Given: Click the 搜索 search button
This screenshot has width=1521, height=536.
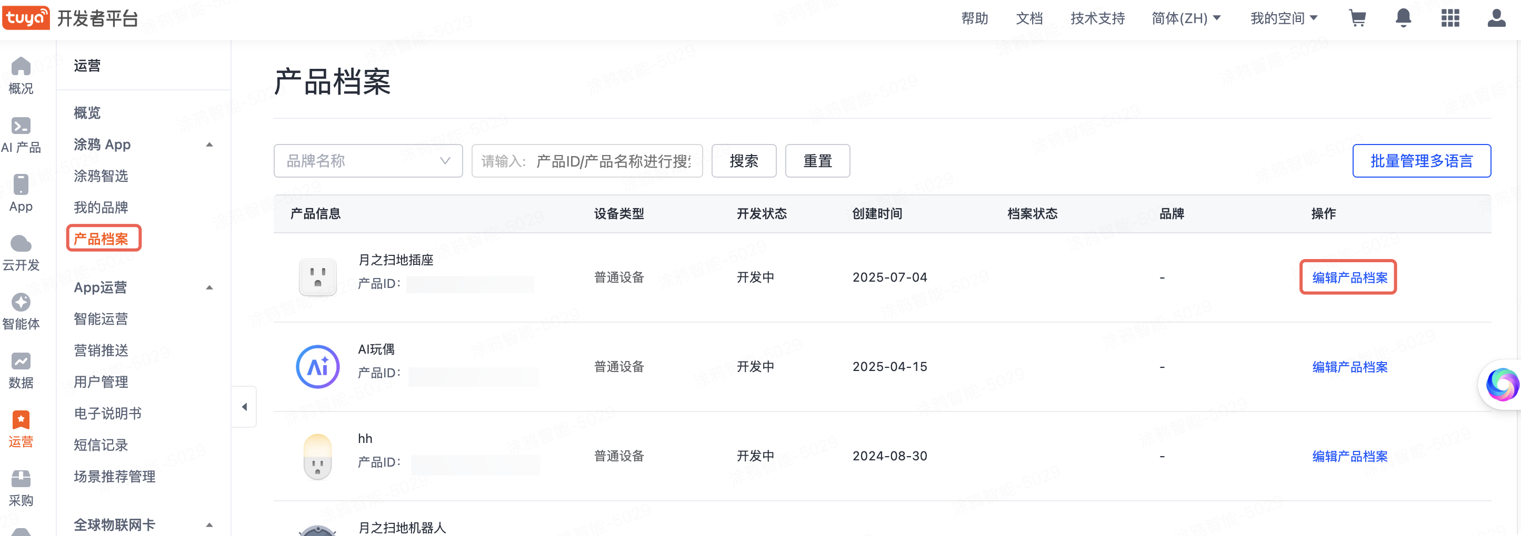Looking at the screenshot, I should coord(743,160).
